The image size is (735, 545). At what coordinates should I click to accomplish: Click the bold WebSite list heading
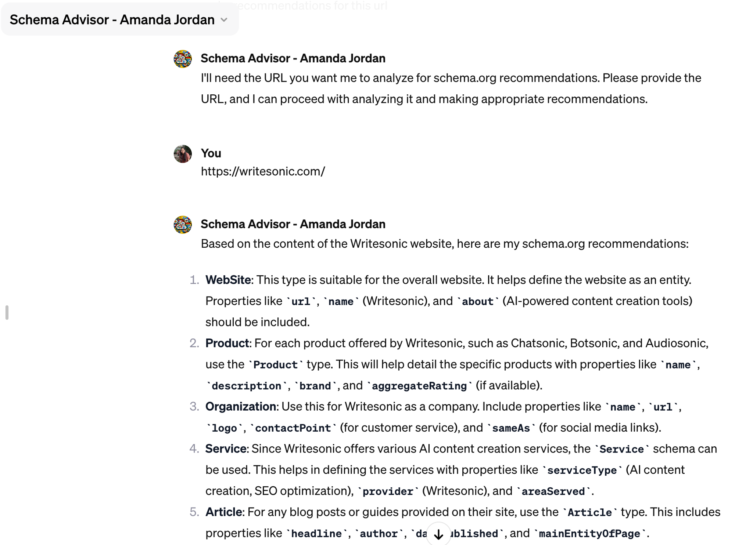(x=228, y=280)
